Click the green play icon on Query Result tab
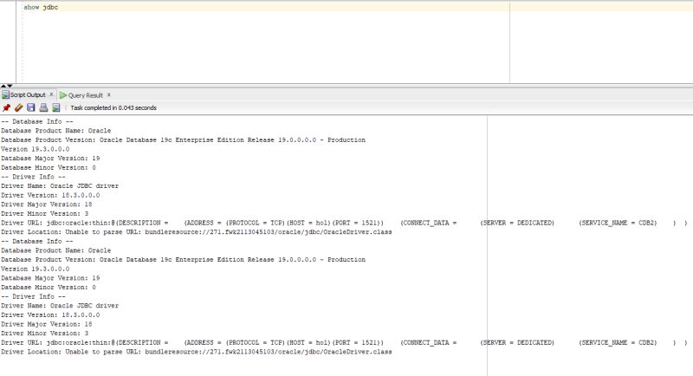This screenshot has width=693, height=376. point(63,95)
